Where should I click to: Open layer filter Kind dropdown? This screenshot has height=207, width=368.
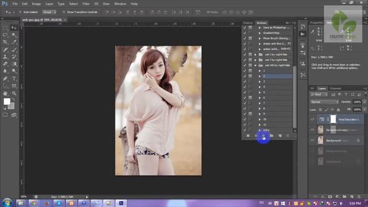point(319,94)
